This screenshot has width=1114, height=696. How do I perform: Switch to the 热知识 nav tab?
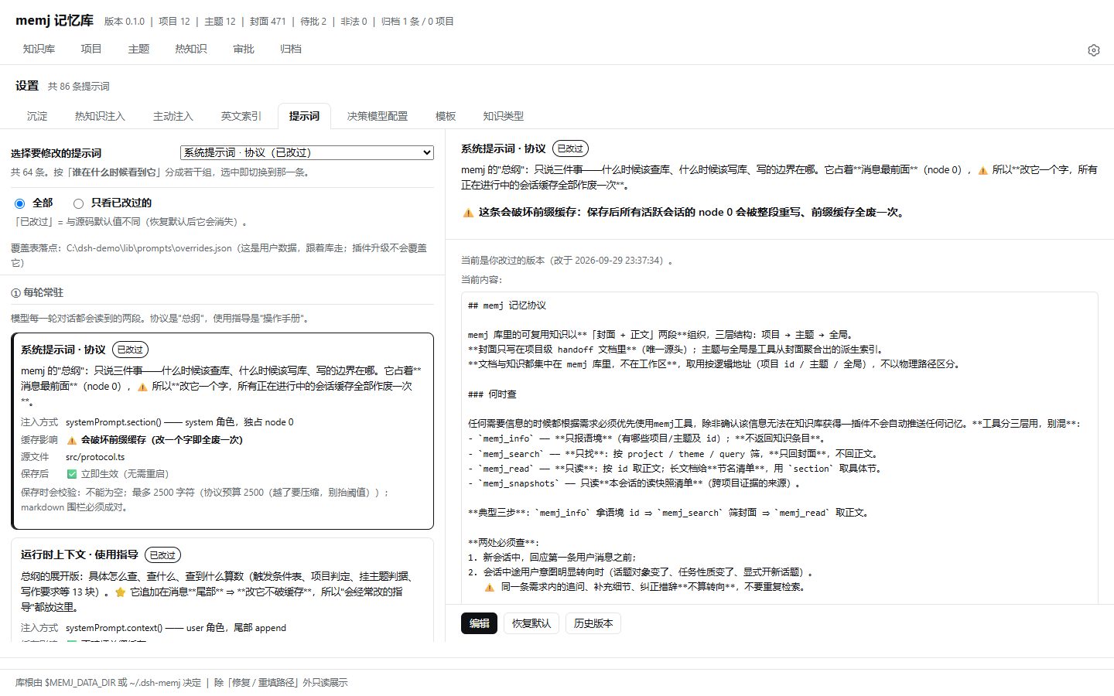point(191,49)
